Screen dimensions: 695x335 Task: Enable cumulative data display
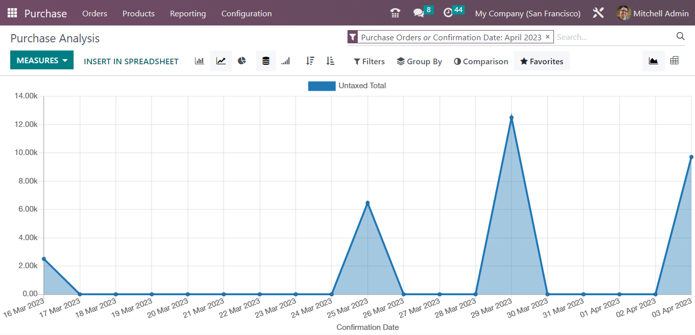285,61
